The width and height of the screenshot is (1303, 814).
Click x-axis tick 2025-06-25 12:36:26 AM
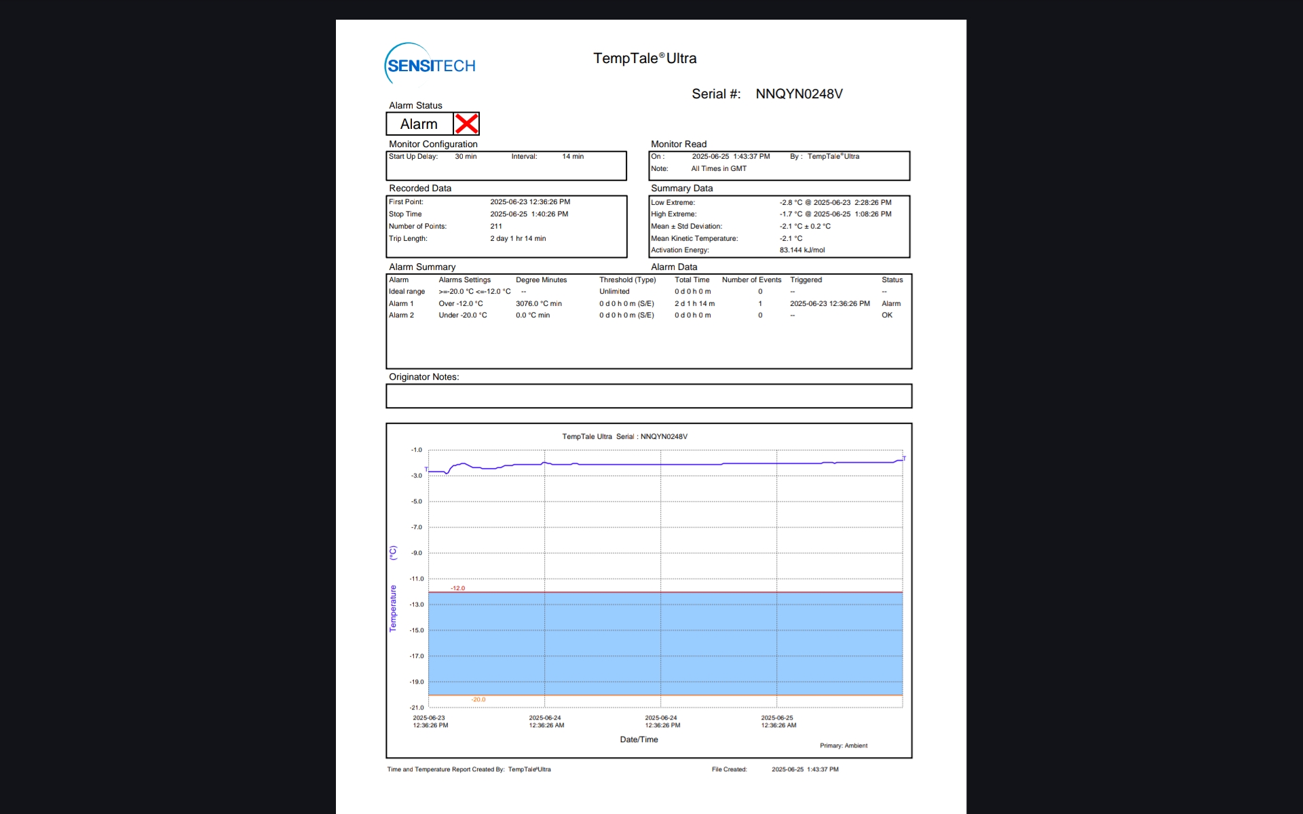tap(778, 722)
